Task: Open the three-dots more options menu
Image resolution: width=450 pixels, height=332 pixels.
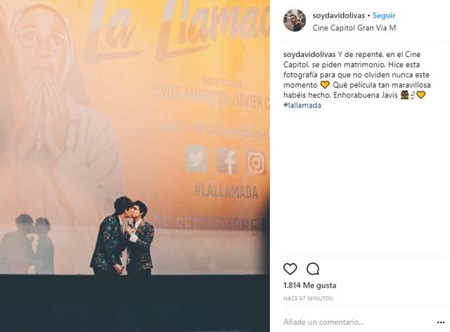Action: click(441, 323)
